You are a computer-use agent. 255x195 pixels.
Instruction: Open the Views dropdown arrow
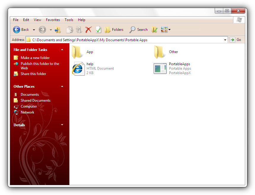tap(170, 30)
